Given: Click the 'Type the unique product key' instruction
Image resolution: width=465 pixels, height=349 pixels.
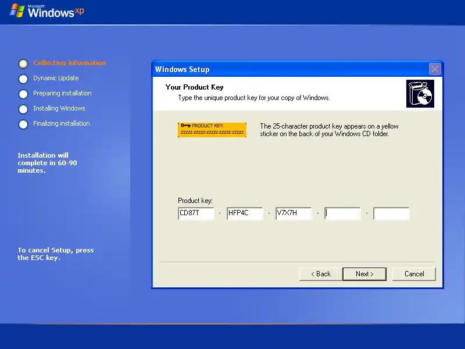Looking at the screenshot, I should click(254, 98).
